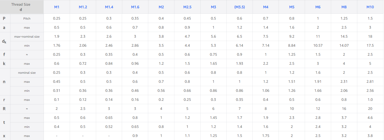Image resolution: width=384 pixels, height=140 pixels.
Task: Select the M2.5 column header link
Action: [x=187, y=7]
